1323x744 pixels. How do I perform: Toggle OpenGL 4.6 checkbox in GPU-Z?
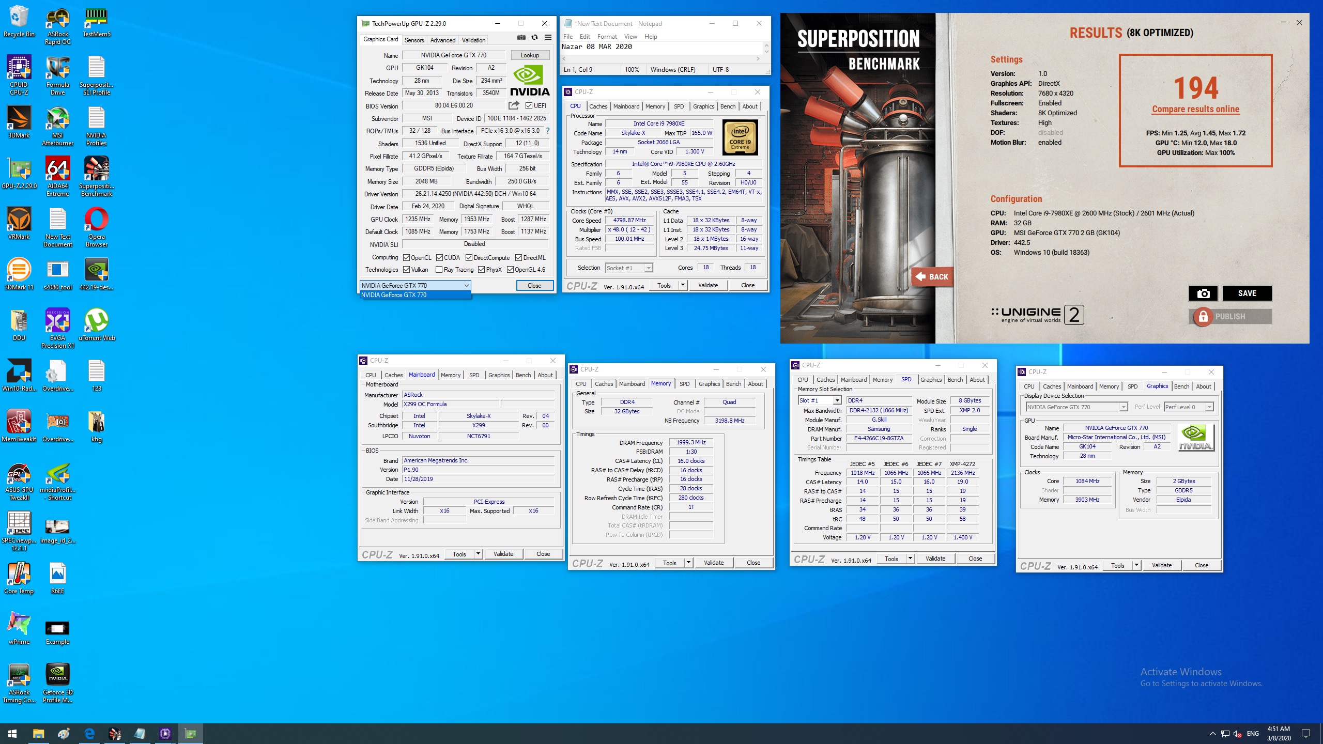[511, 270]
